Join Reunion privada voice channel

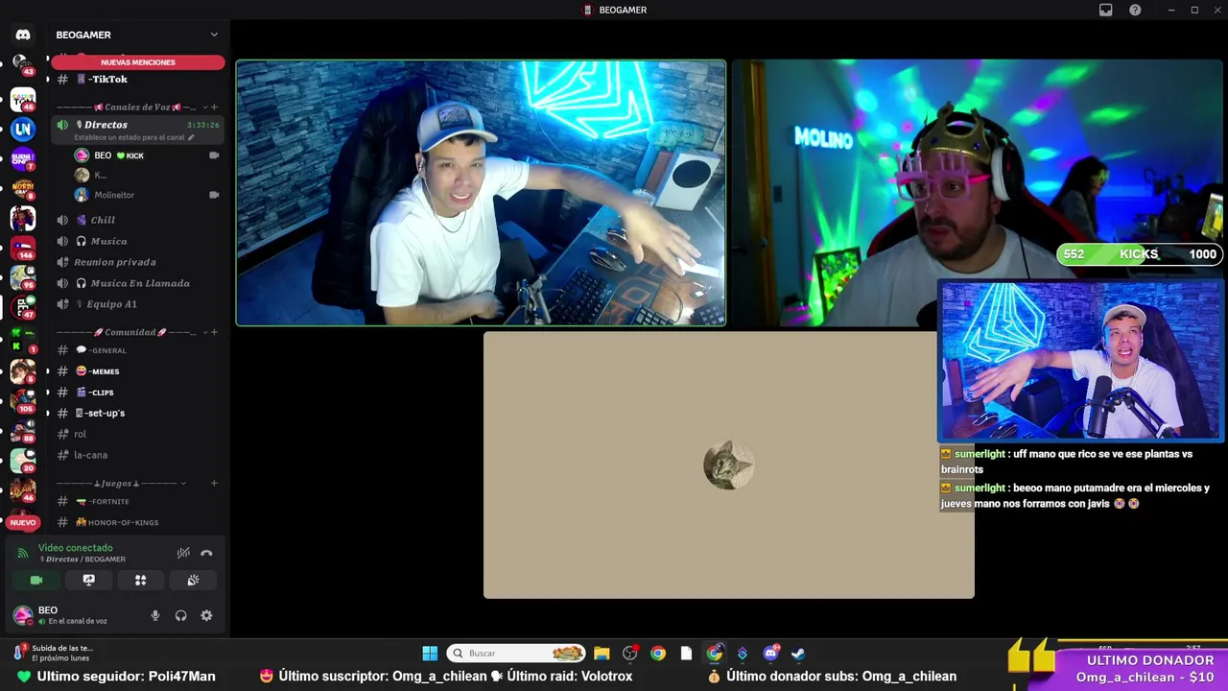point(138,262)
